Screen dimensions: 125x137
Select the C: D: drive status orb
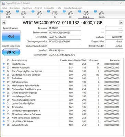tap(2, 11)
